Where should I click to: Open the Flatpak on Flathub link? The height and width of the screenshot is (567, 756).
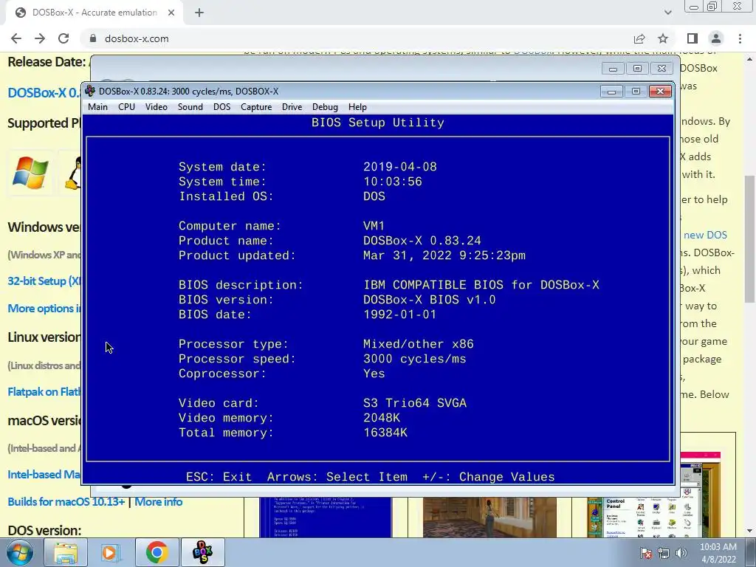(44, 391)
